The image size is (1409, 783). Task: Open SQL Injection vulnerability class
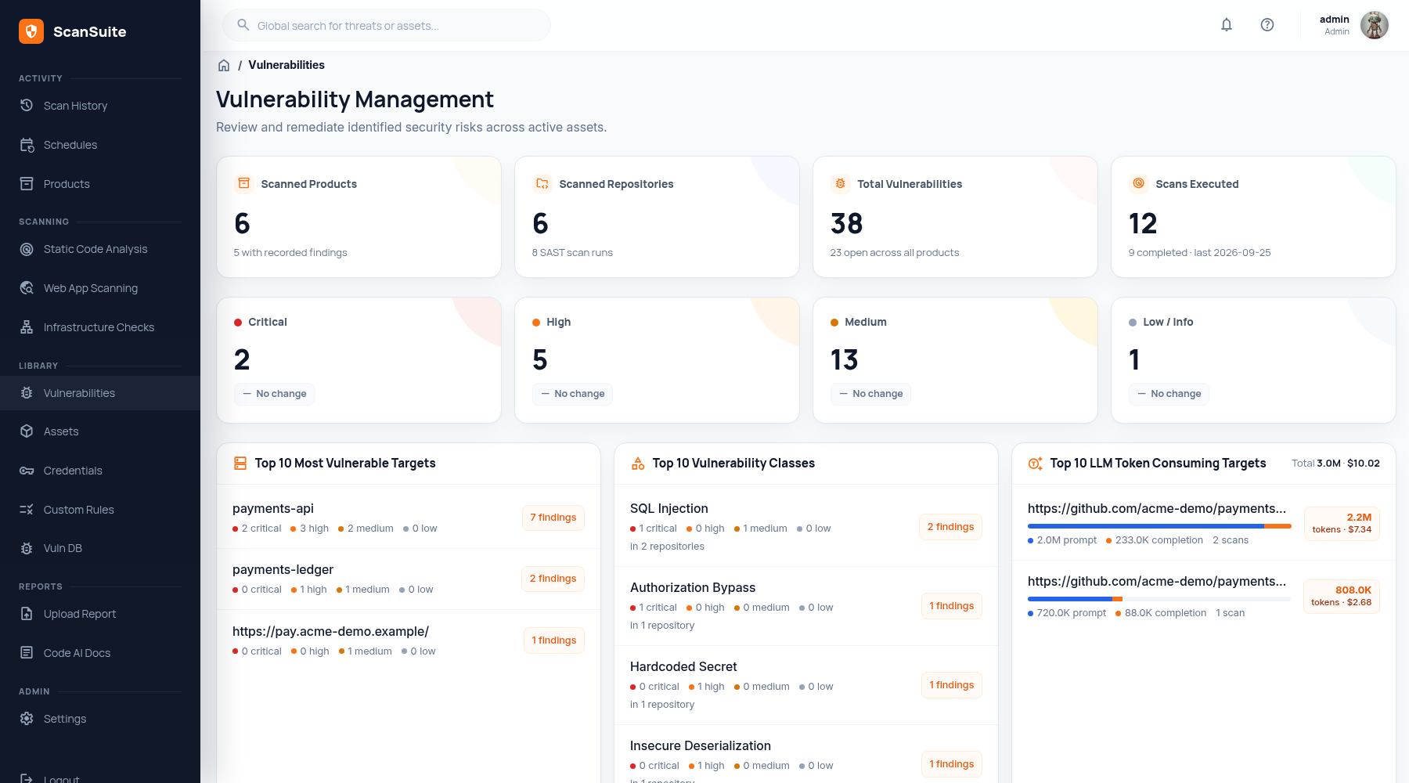coord(669,508)
